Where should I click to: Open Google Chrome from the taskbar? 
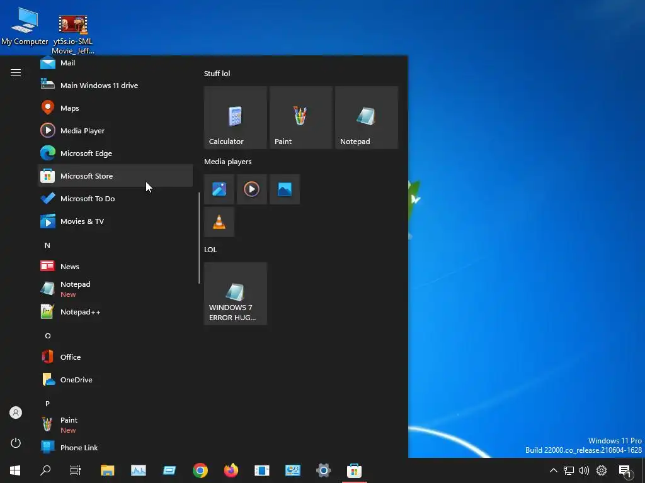[200, 470]
